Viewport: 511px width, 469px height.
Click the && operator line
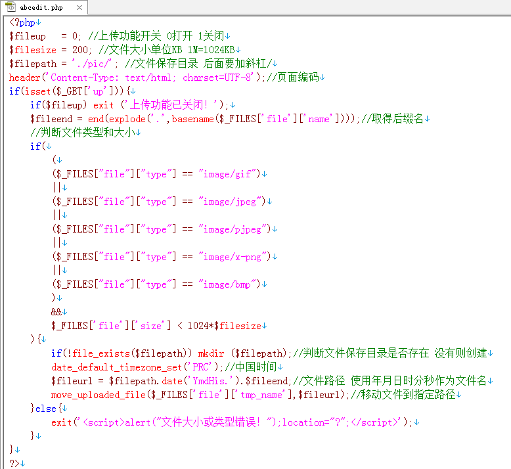click(x=59, y=312)
